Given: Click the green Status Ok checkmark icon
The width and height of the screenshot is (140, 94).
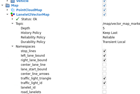Looking at the screenshot, I should (17, 19).
